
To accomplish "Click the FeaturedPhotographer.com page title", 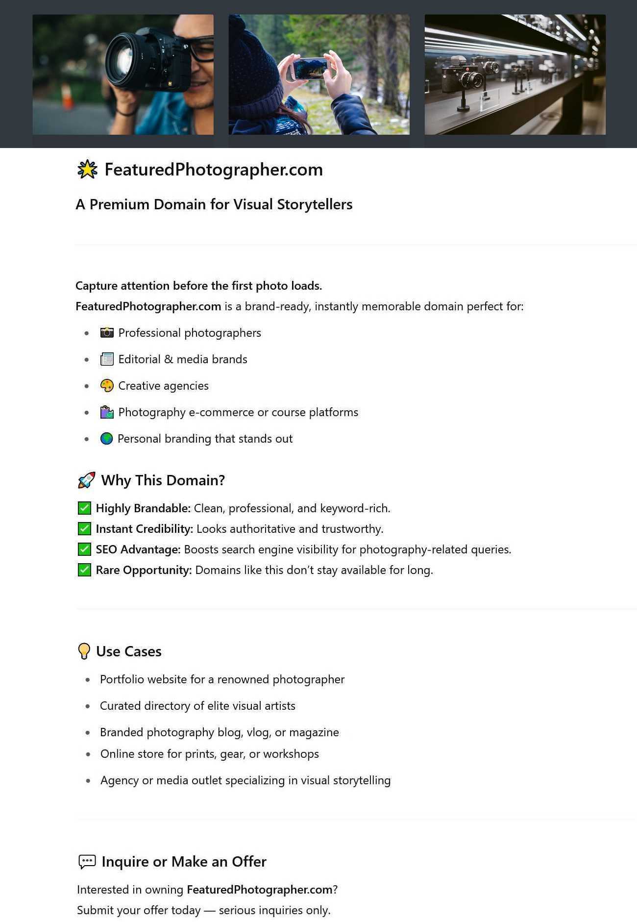I will [x=214, y=170].
